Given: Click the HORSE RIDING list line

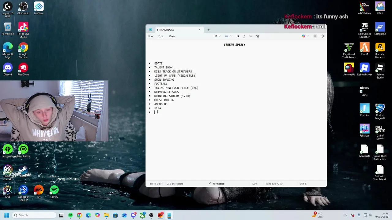Looking at the screenshot, I should pos(164,100).
